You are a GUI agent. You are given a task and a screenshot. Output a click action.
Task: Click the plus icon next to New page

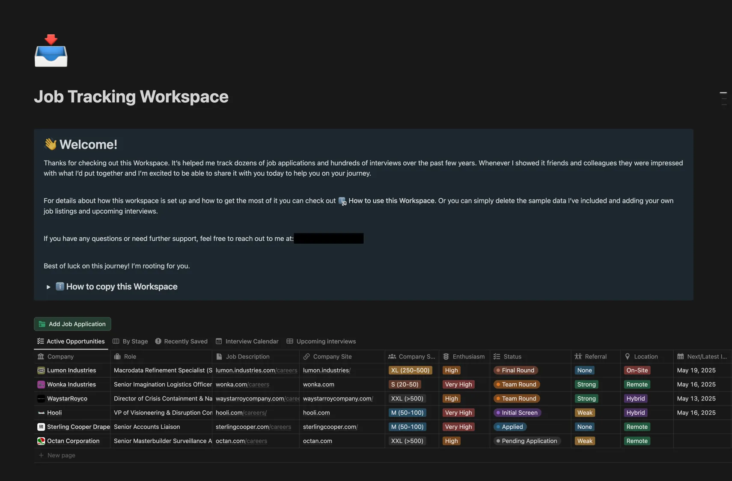[x=41, y=455]
